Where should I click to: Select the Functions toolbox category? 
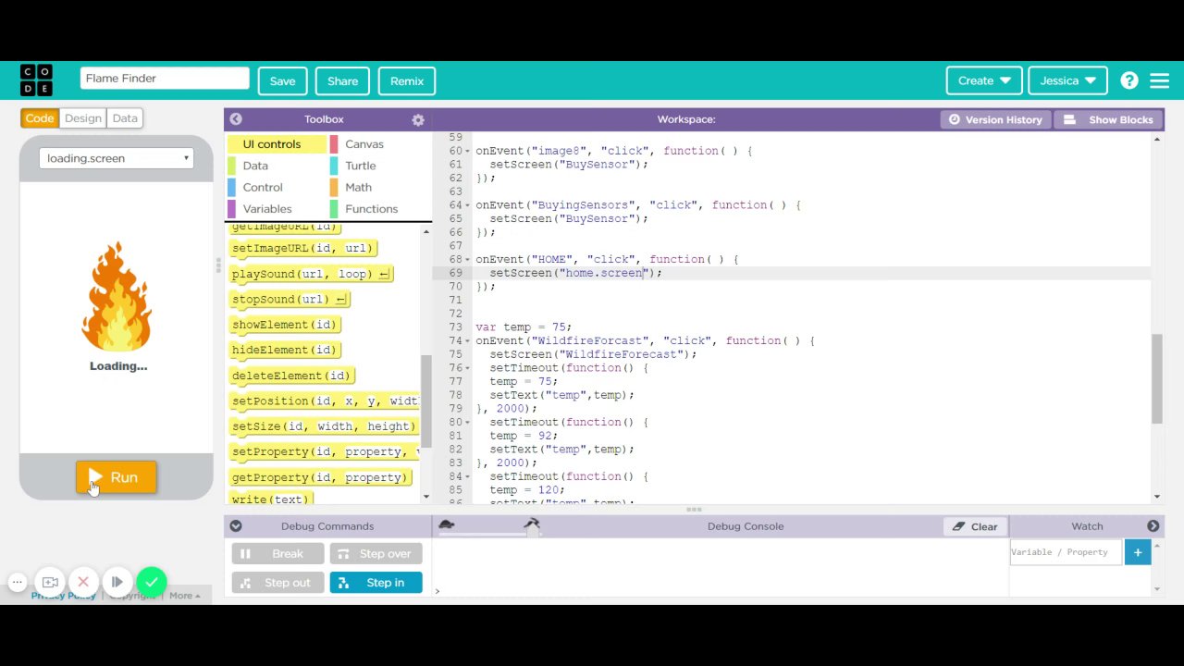(380, 209)
